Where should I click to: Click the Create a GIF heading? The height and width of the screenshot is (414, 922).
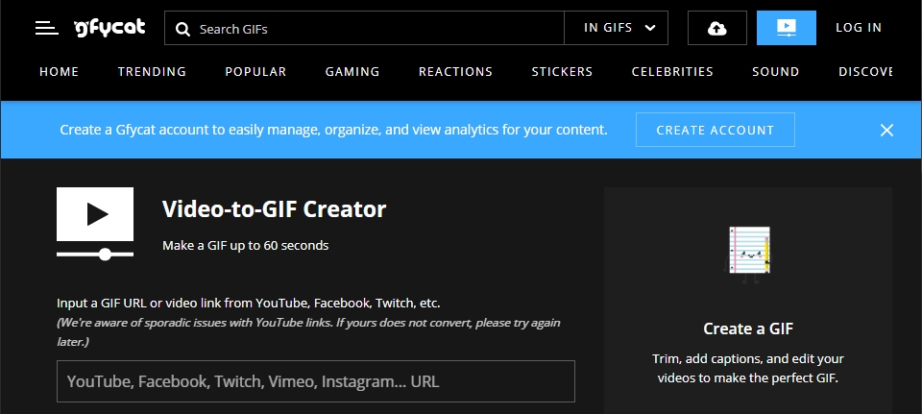[748, 329]
